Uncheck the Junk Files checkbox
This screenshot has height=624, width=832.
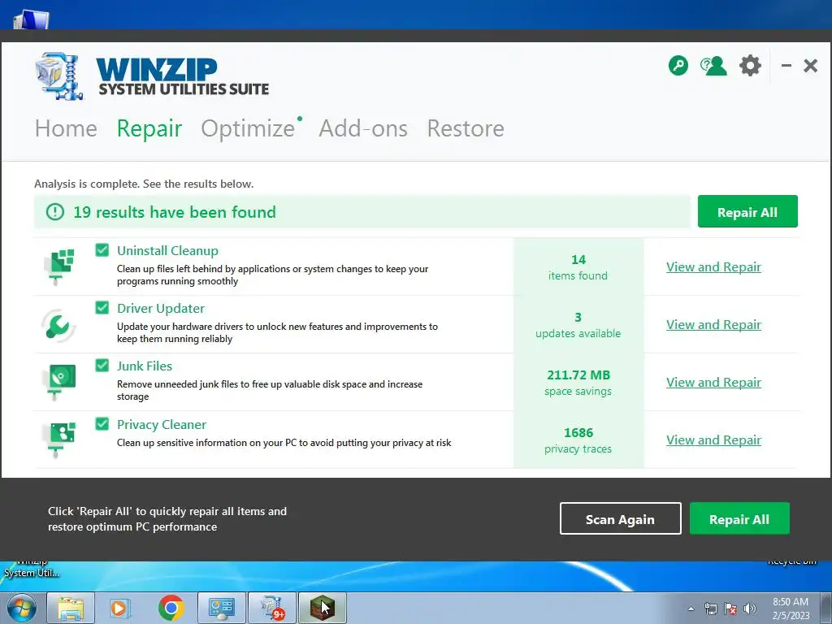click(x=102, y=366)
